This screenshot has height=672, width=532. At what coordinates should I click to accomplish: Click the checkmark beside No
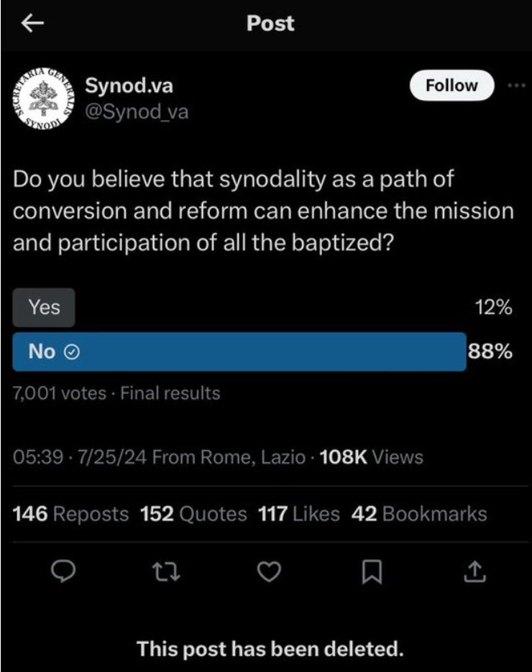pyautogui.click(x=71, y=352)
